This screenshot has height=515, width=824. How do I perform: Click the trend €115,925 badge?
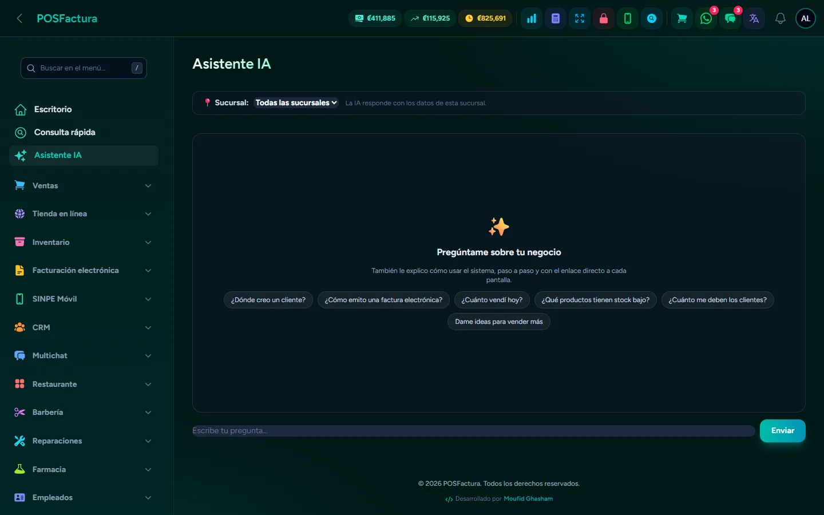[x=430, y=18]
